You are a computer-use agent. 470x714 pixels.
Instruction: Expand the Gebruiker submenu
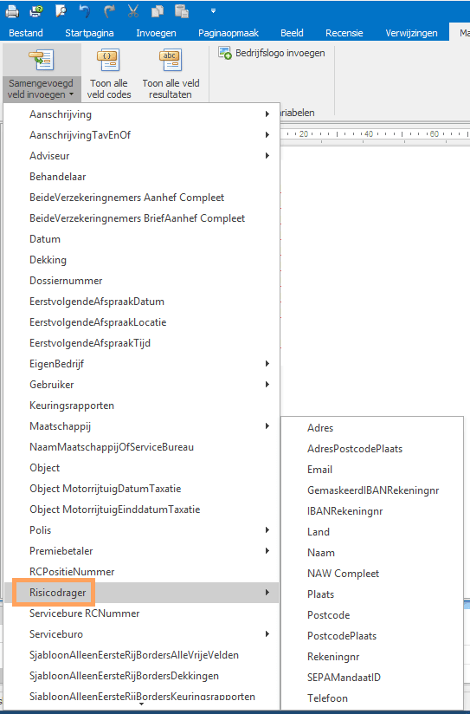[141, 385]
